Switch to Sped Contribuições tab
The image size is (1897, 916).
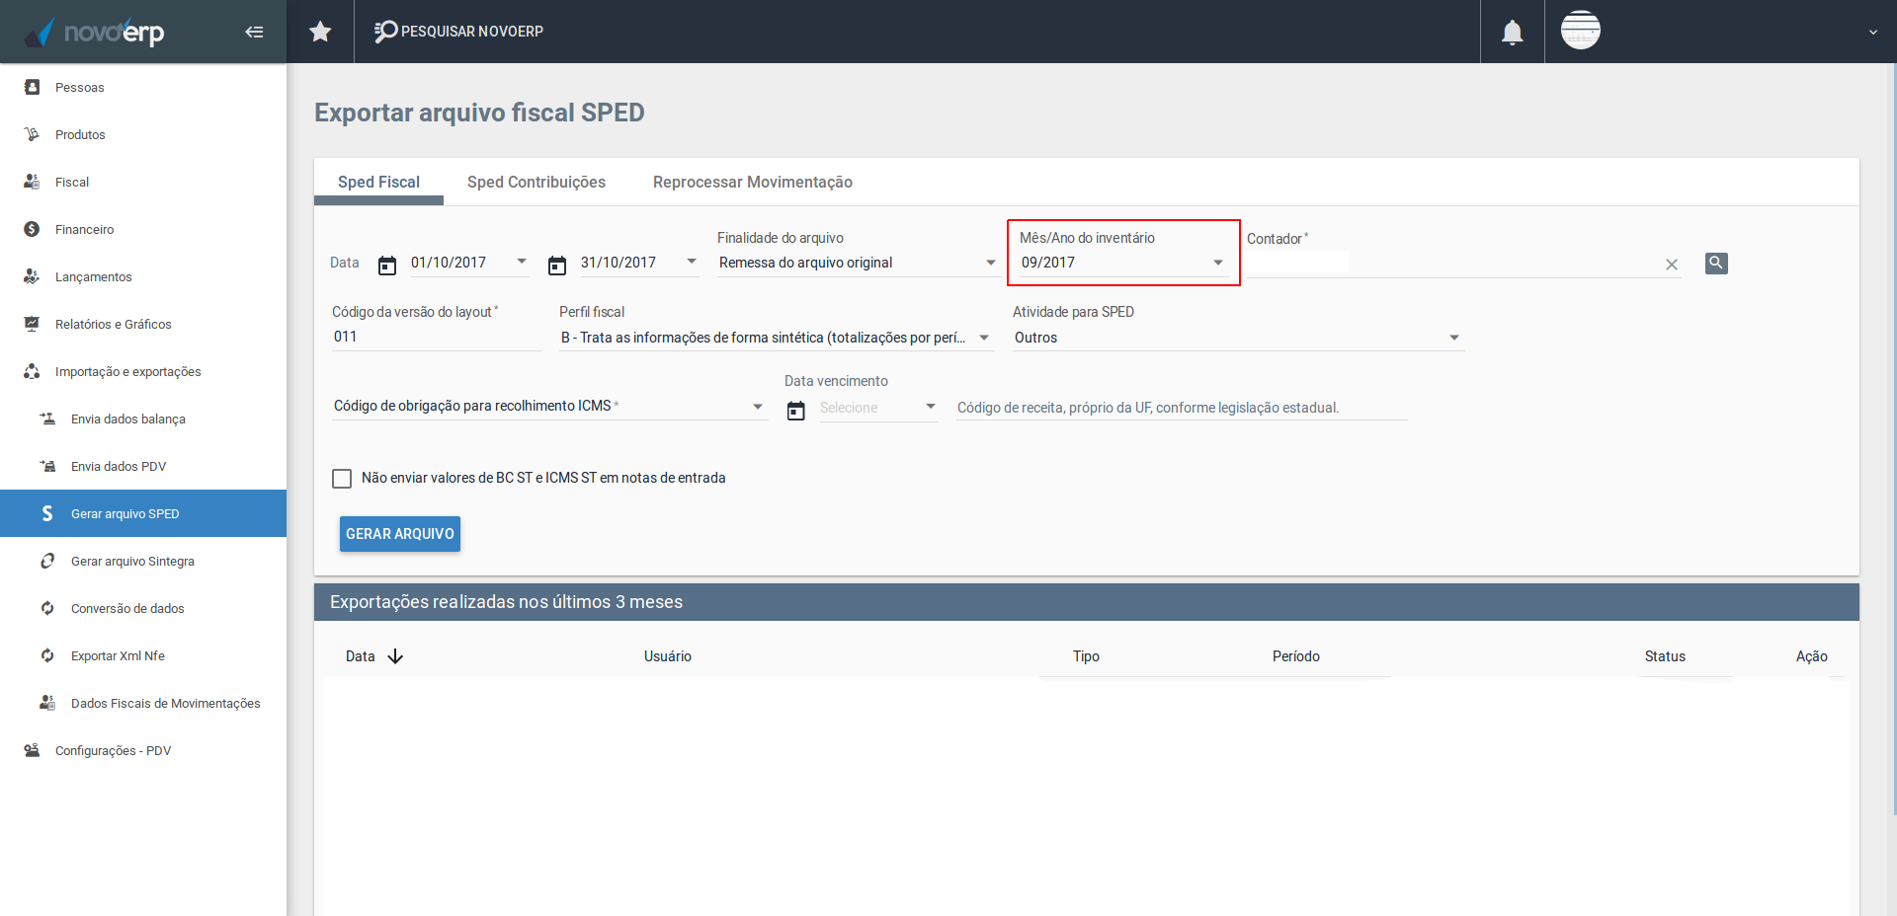(x=536, y=183)
